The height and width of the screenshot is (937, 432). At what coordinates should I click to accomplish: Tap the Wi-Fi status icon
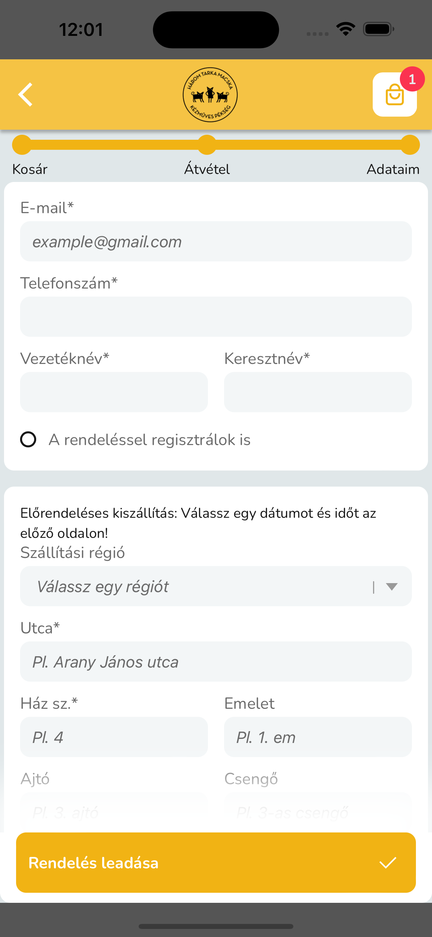[x=346, y=29]
